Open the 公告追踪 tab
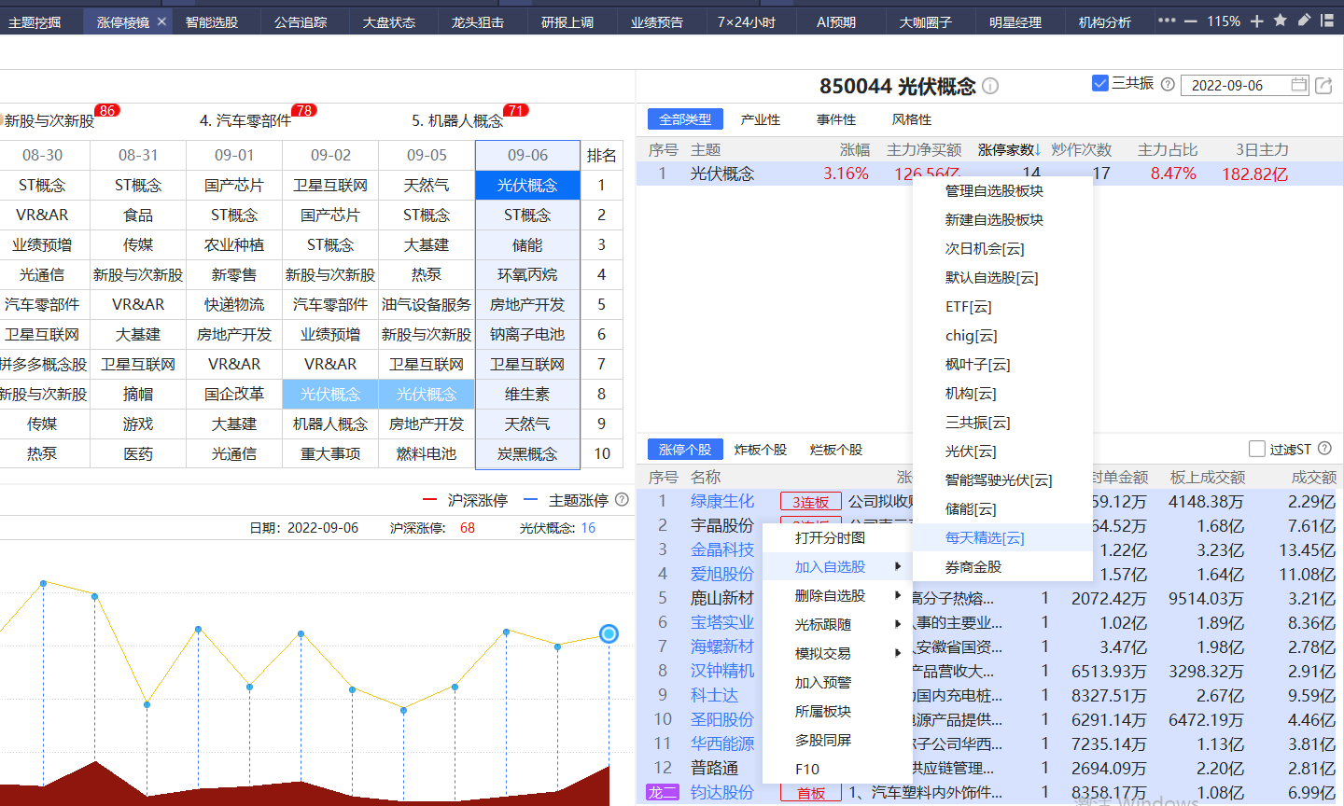 [301, 21]
